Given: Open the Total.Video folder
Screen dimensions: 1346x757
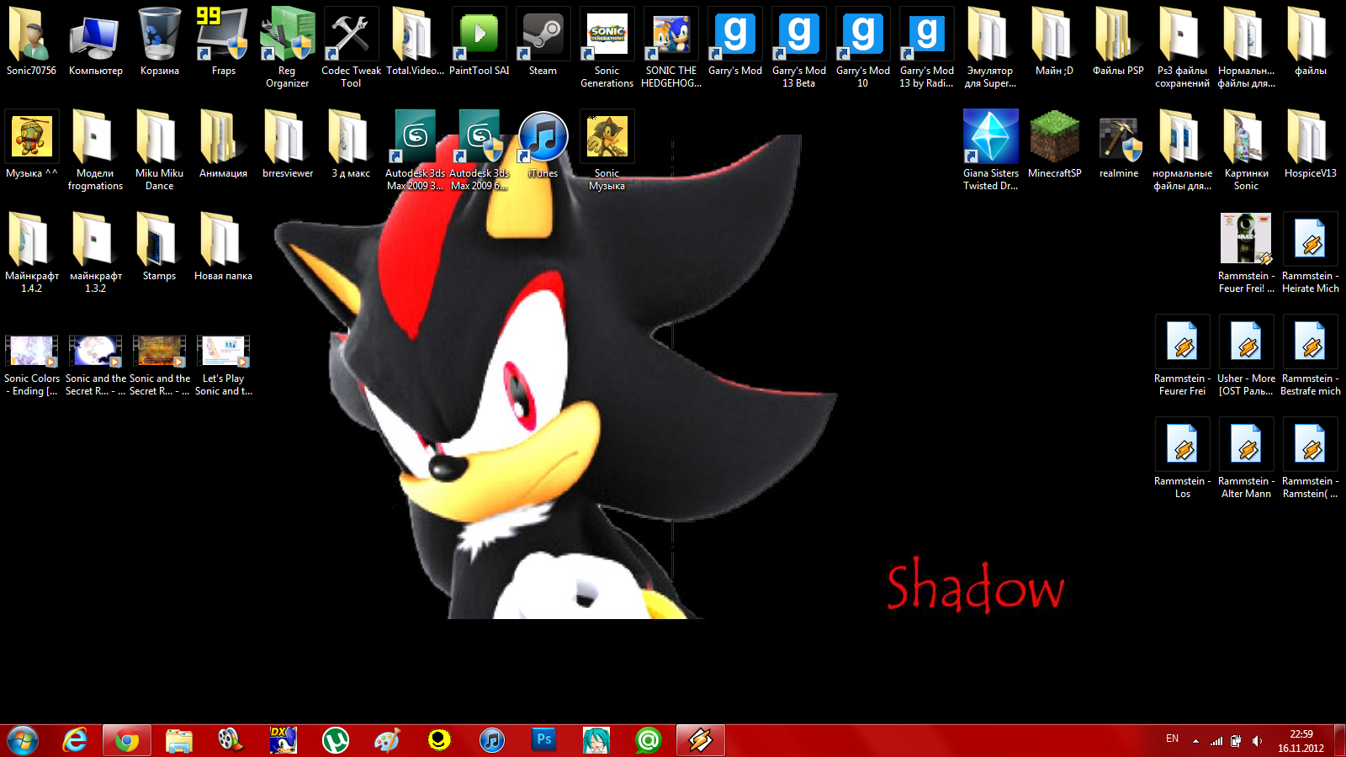Looking at the screenshot, I should 415,42.
